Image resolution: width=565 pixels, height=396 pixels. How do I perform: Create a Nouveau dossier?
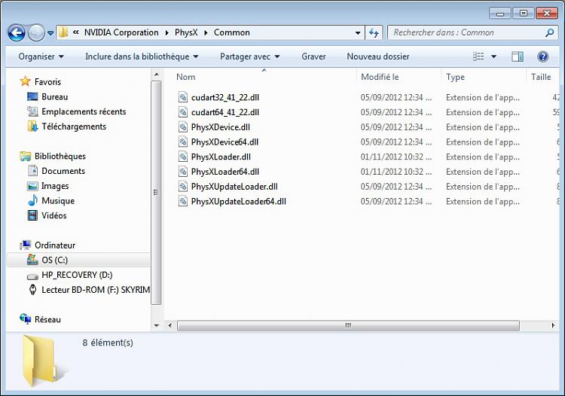tap(378, 56)
